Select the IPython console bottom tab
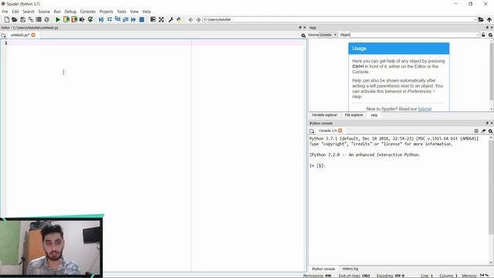 point(323,269)
